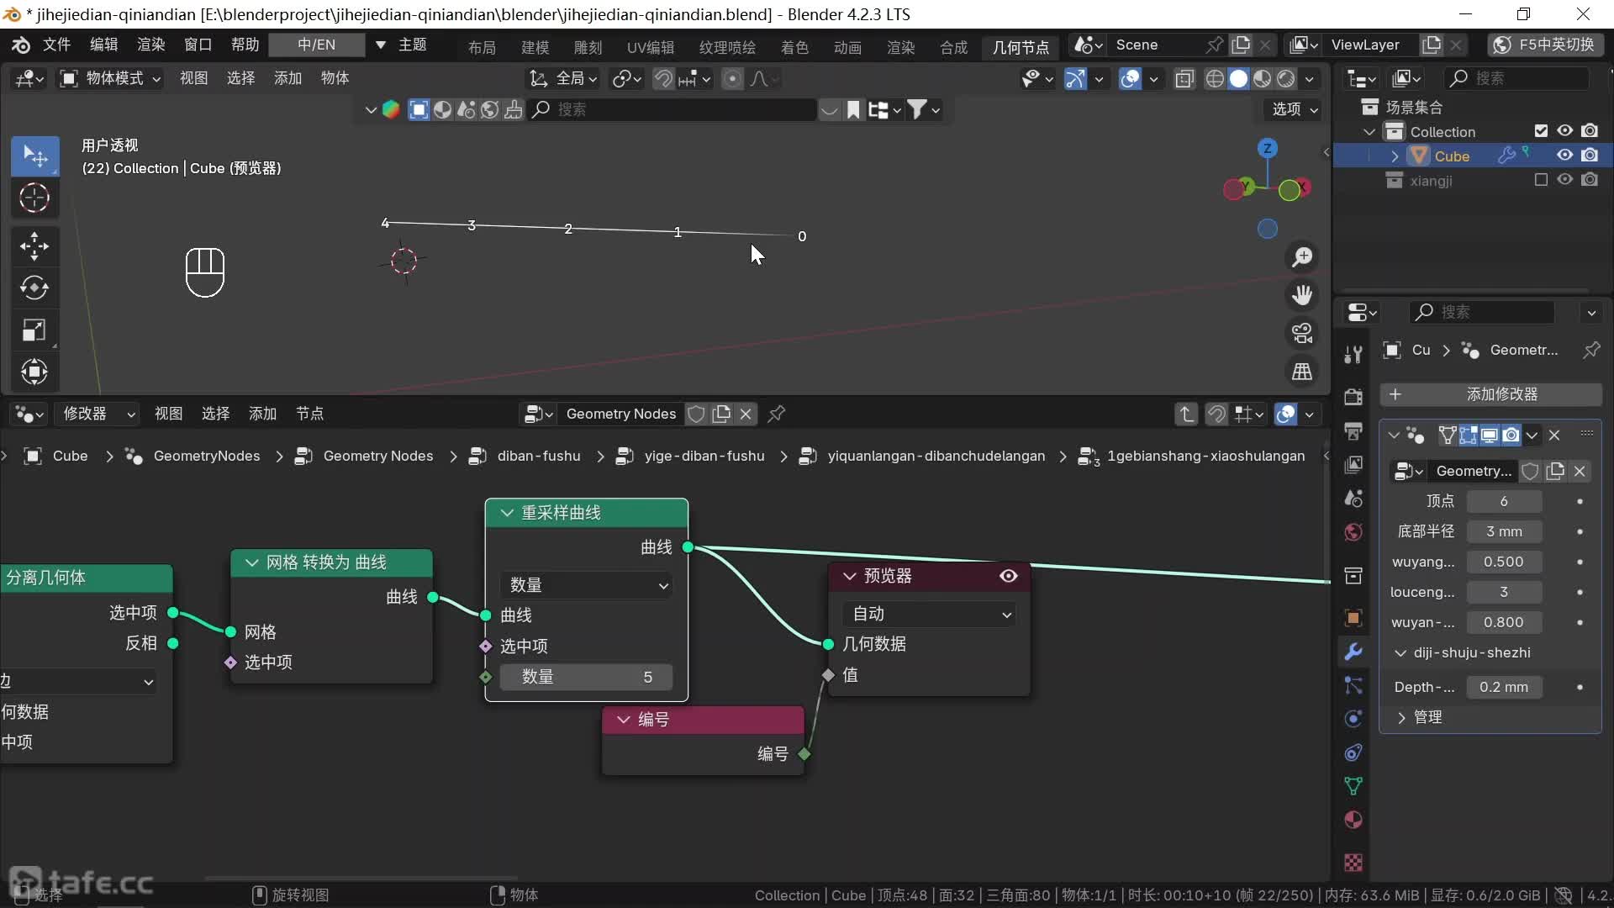Open the Modifiers wrench tab in Properties

point(1353,652)
